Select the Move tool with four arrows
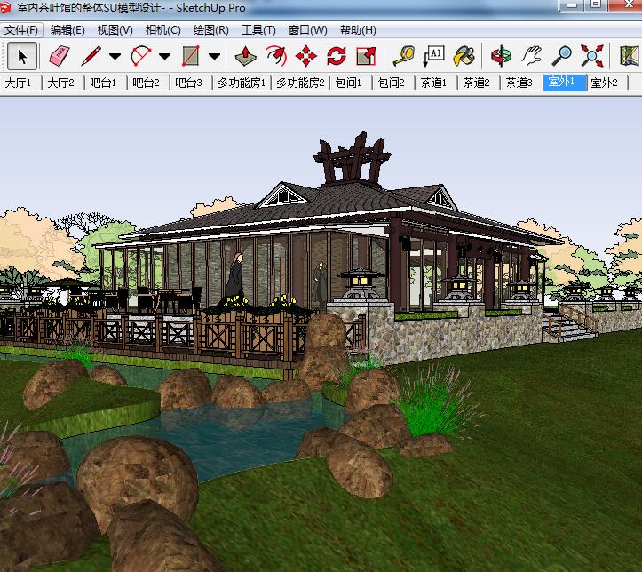Image resolution: width=642 pixels, height=572 pixels. coord(306,56)
